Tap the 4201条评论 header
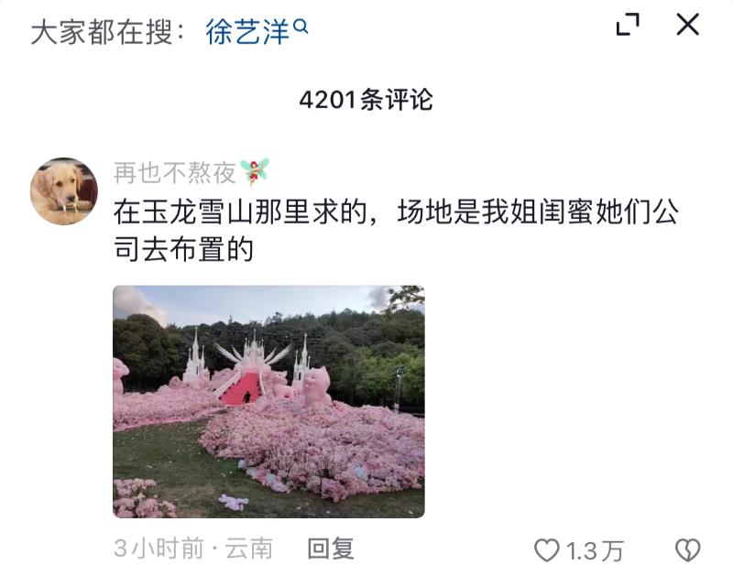Viewport: 733px width, 587px height. coord(366,100)
